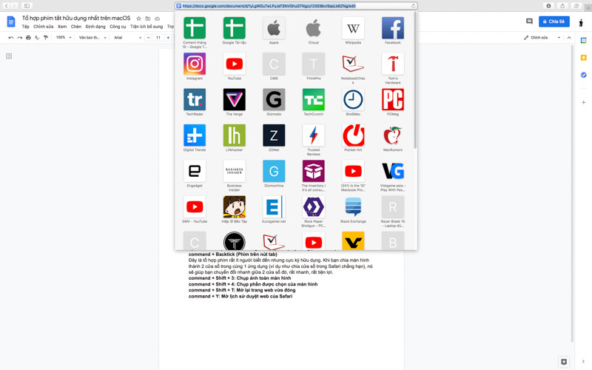
Task: Open the Digital Trends favorite
Action: click(195, 135)
